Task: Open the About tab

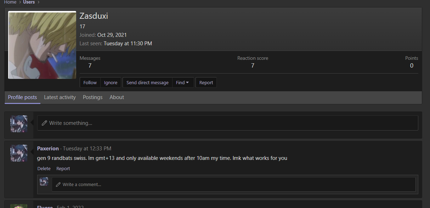Action: click(x=117, y=97)
